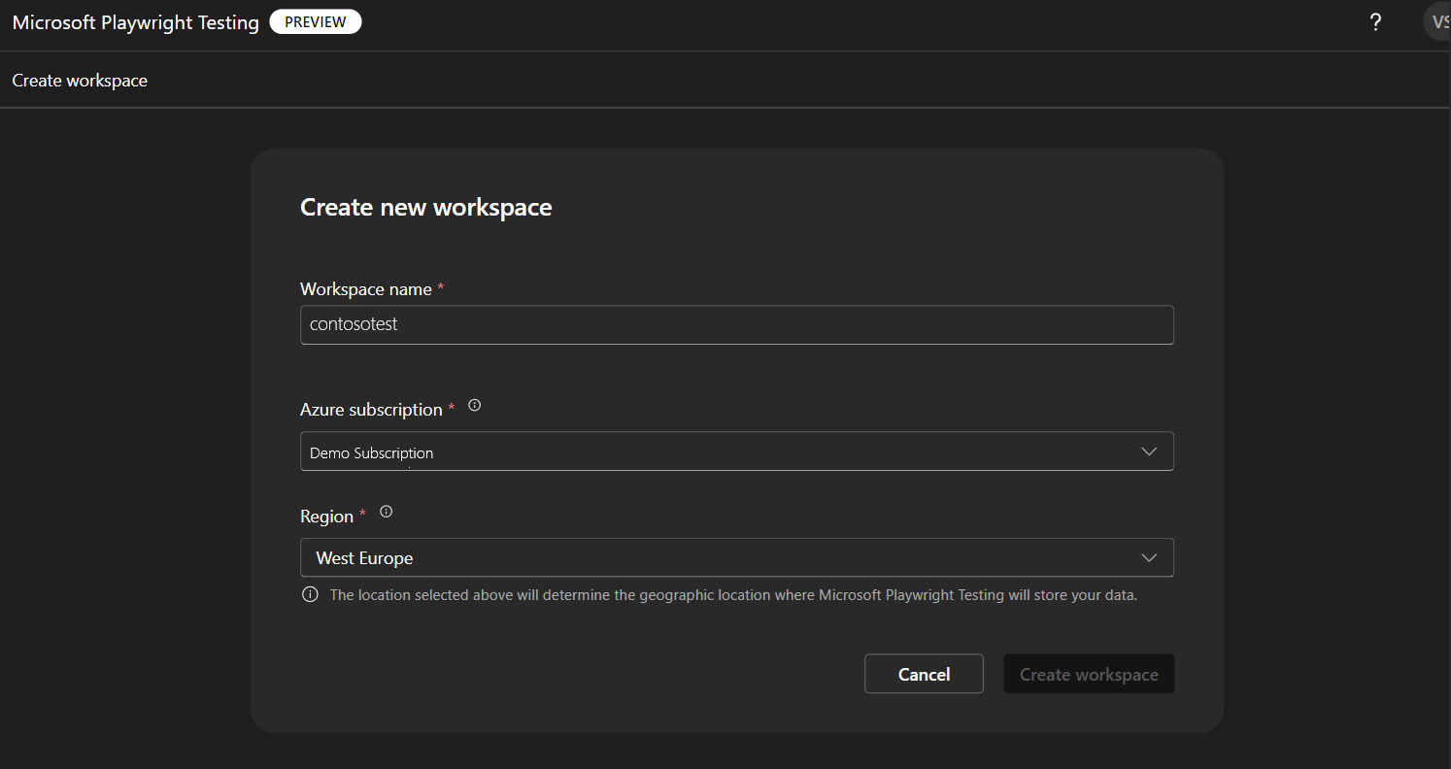Image resolution: width=1451 pixels, height=769 pixels.
Task: Expand the Region dropdown chevron
Action: [x=1149, y=557]
